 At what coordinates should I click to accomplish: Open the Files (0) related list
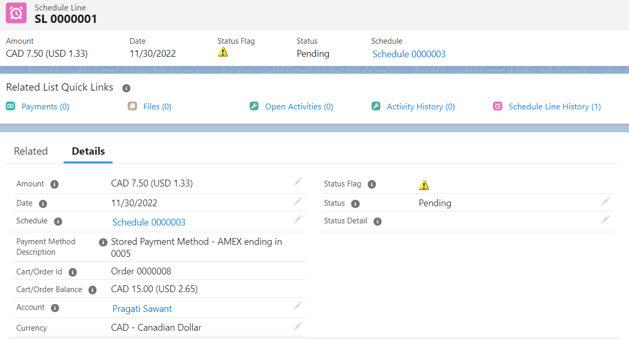point(157,106)
